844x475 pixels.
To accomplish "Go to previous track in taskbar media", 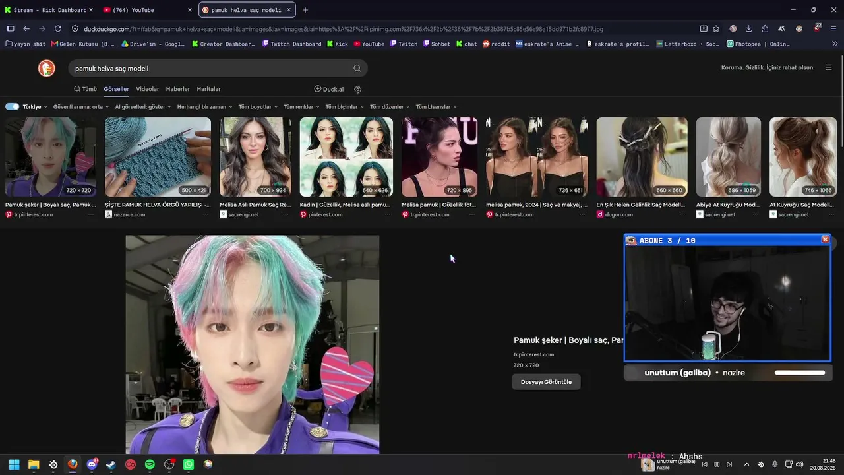I will click(x=704, y=464).
